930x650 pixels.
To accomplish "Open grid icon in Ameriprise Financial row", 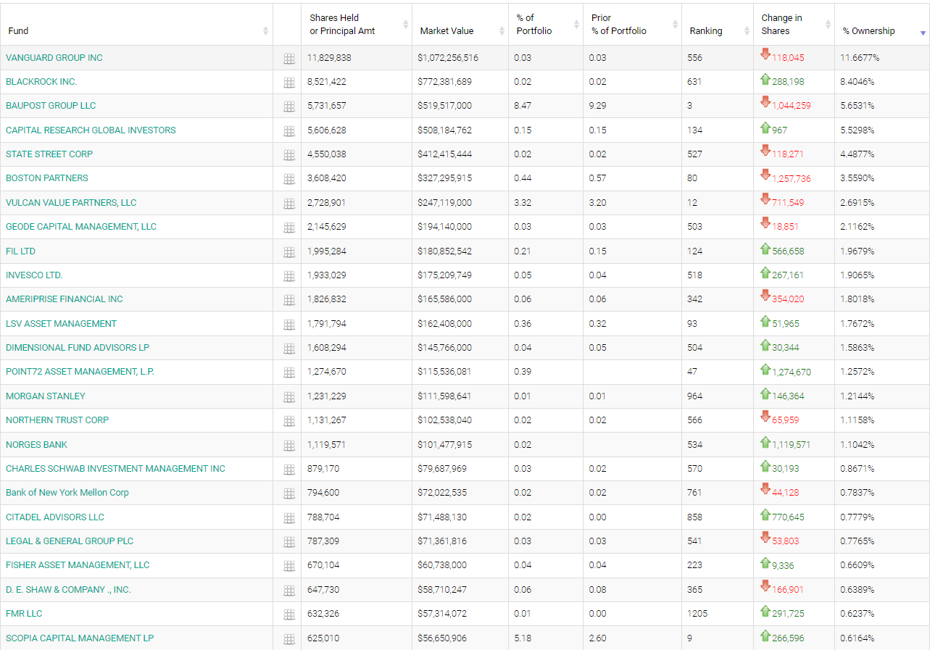I will (288, 300).
